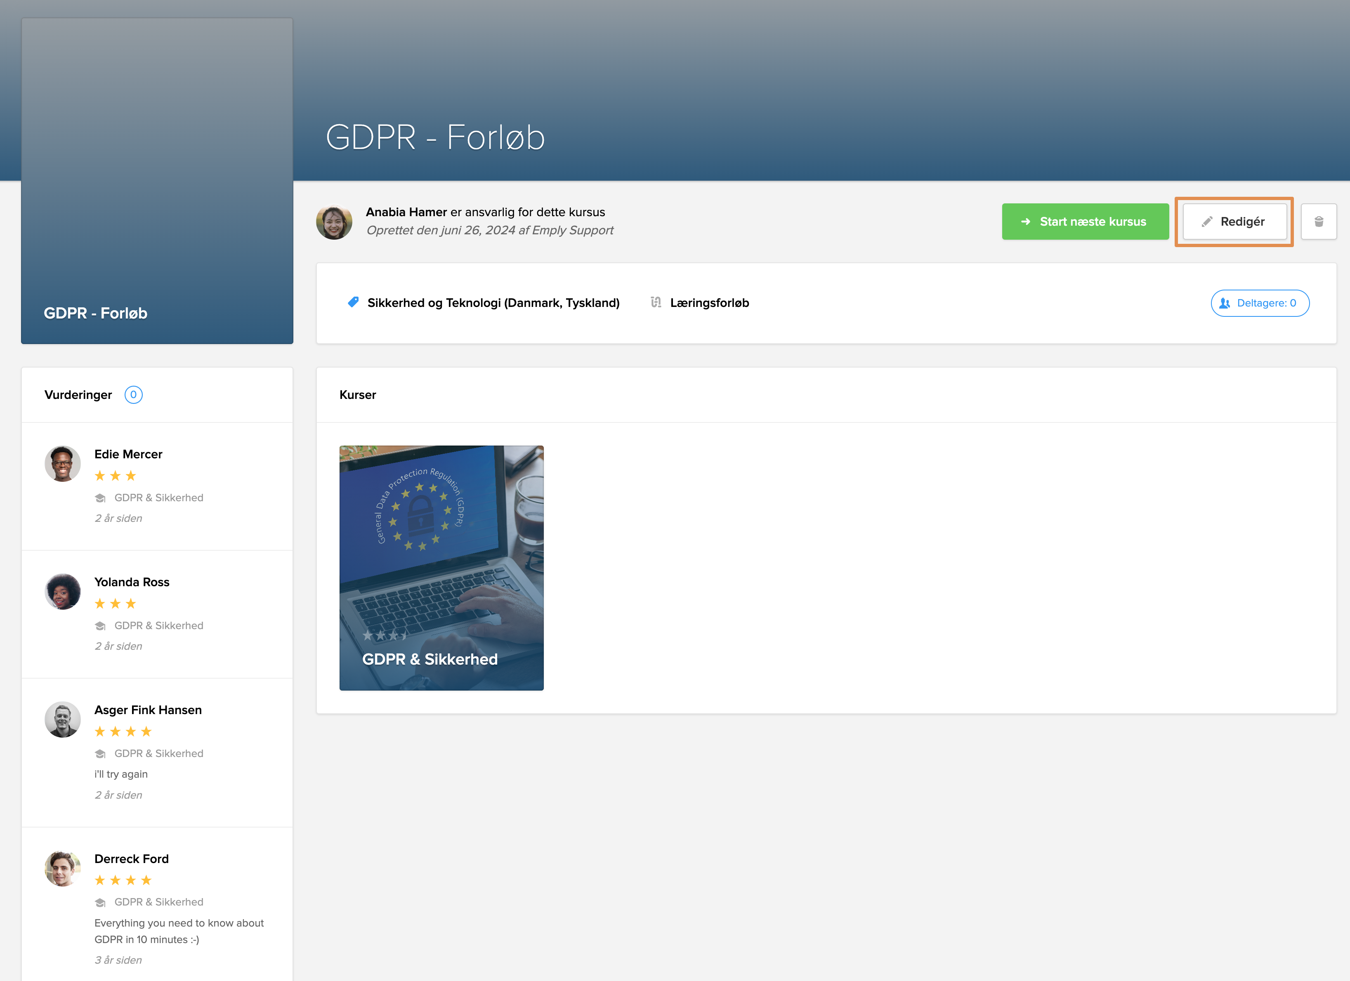Select the Sikkerhed og Teknologi category label
Viewport: 1350px width, 981px height.
[x=493, y=303]
